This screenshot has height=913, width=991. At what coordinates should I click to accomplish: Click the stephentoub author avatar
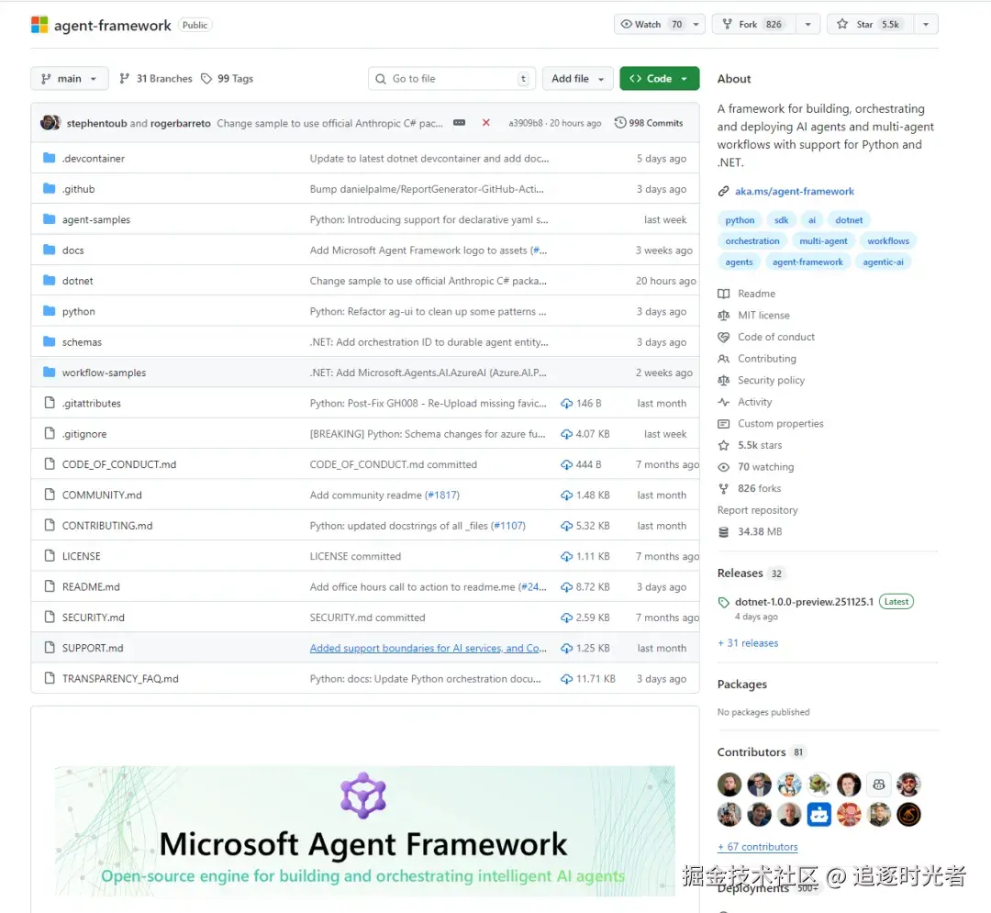50,123
